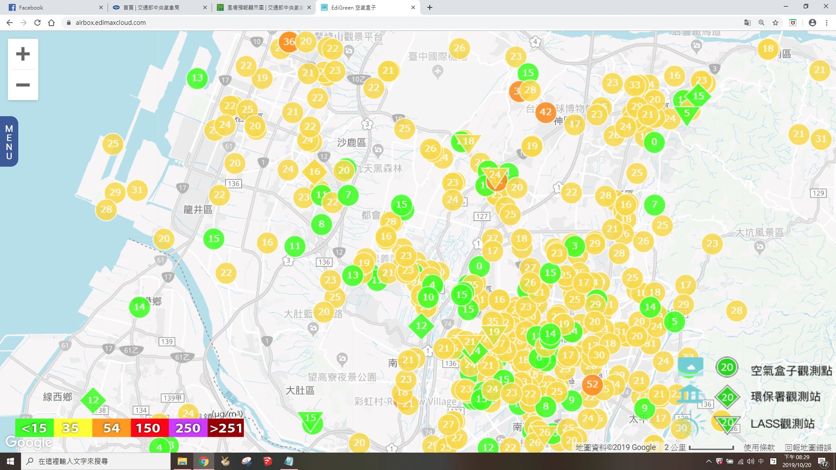
Task: Go forward to the next page
Action: tap(24, 23)
